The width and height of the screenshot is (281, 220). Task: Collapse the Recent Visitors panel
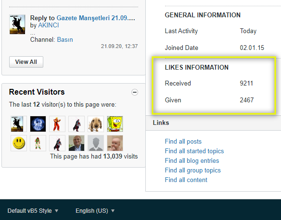(135, 92)
